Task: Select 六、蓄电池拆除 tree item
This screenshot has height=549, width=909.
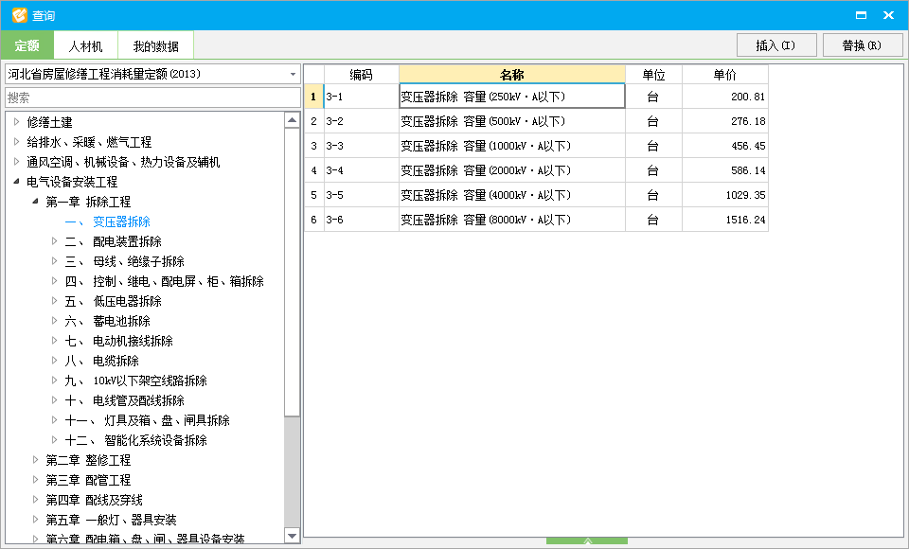Action: click(x=108, y=321)
